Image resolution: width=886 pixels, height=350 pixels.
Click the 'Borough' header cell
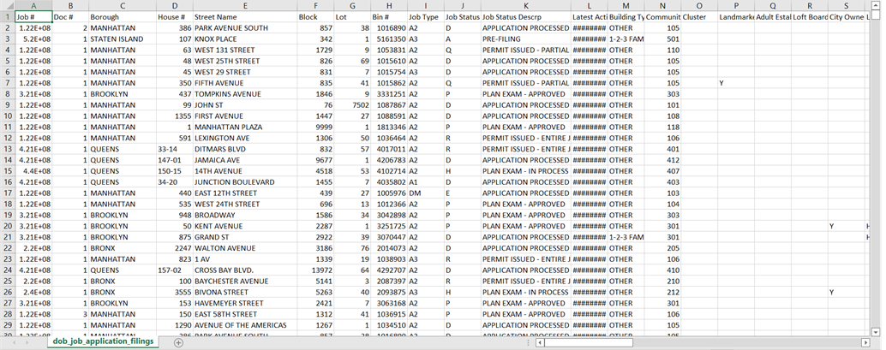coord(123,17)
